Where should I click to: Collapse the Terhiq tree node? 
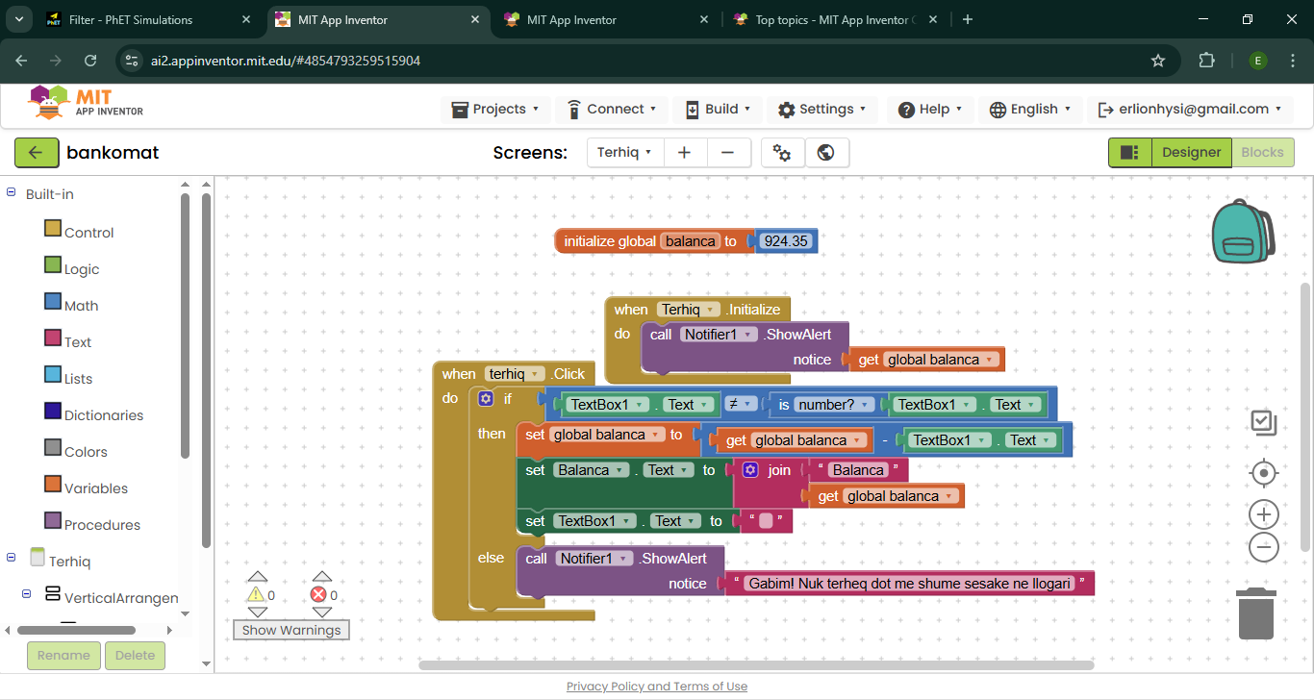pos(12,558)
